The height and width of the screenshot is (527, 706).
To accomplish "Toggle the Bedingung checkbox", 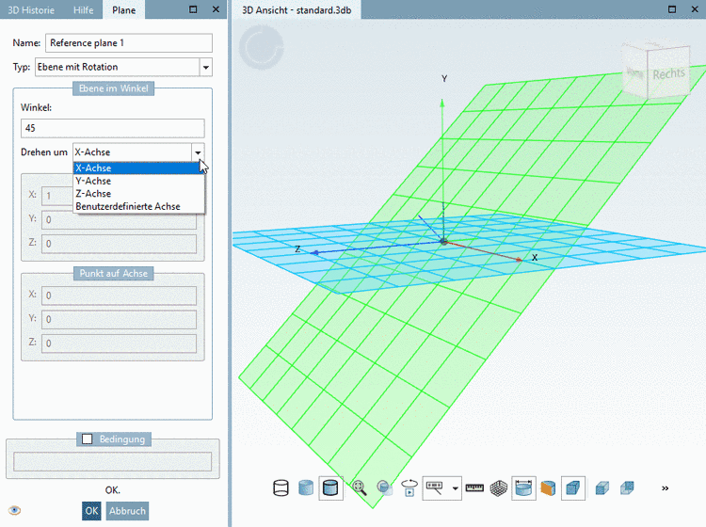I will coord(88,439).
